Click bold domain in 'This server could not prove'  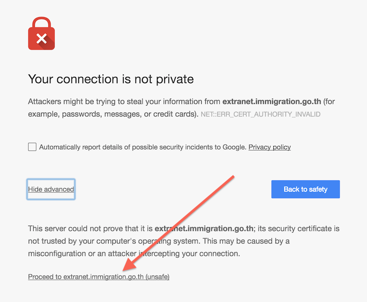click(x=204, y=229)
